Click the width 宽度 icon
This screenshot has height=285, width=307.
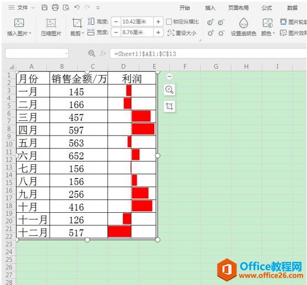point(90,32)
